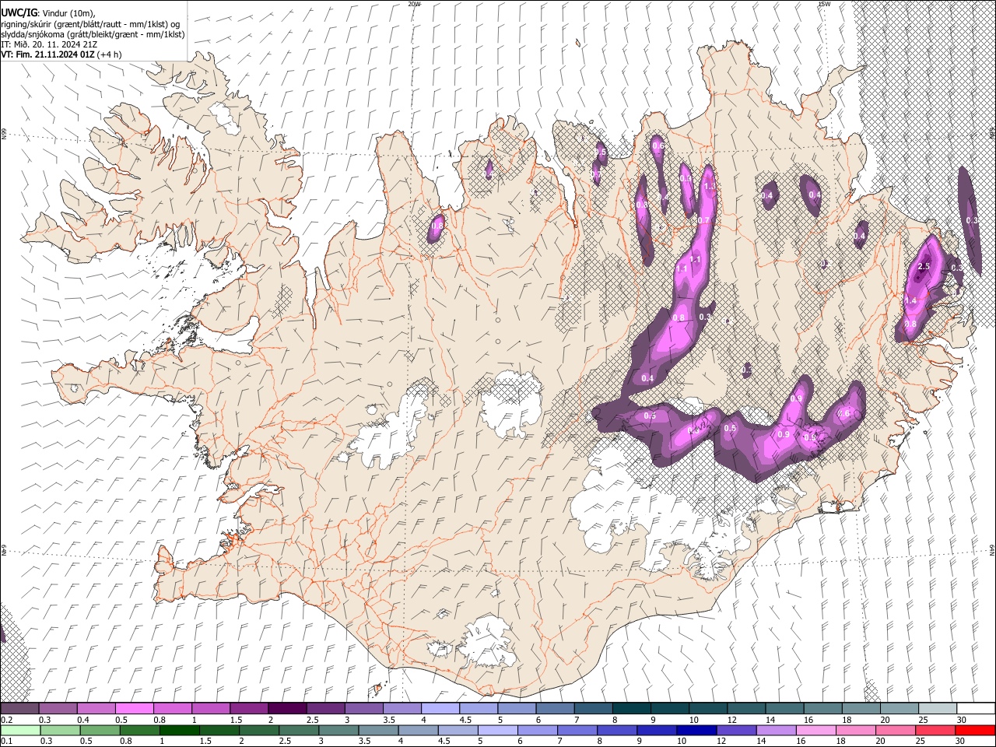Click the bright magenta 0.5–0.8 snow legend swatch
The width and height of the screenshot is (996, 747).
(134, 708)
